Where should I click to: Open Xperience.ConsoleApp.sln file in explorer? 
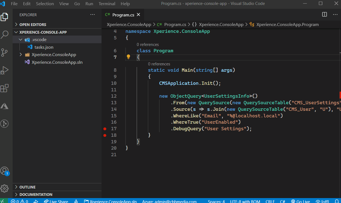click(x=57, y=62)
